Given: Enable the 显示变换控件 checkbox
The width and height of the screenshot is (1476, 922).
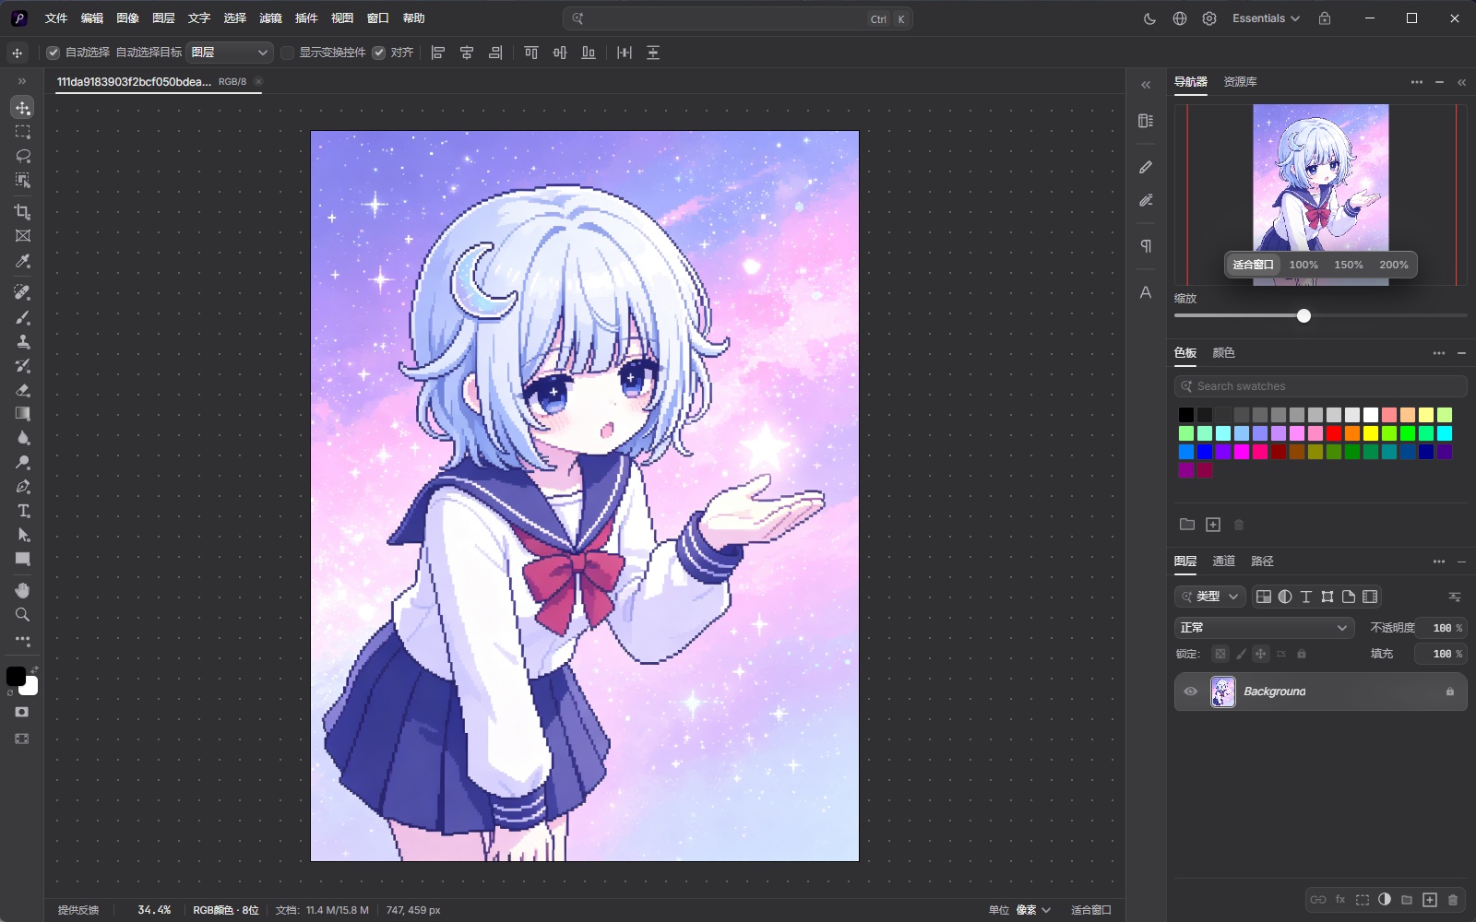Looking at the screenshot, I should pyautogui.click(x=288, y=53).
